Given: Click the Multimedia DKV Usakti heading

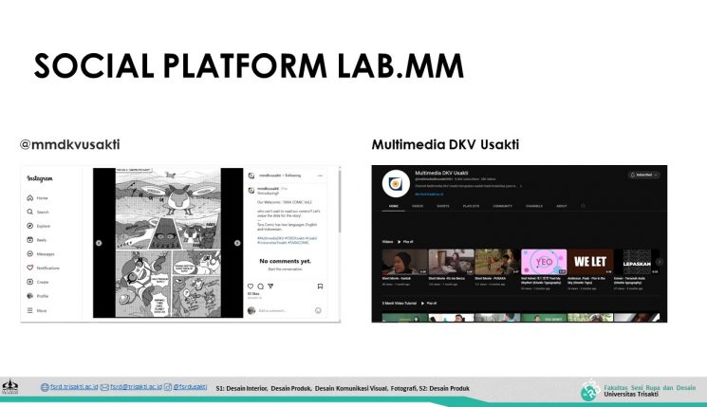Looking at the screenshot, I should (445, 145).
